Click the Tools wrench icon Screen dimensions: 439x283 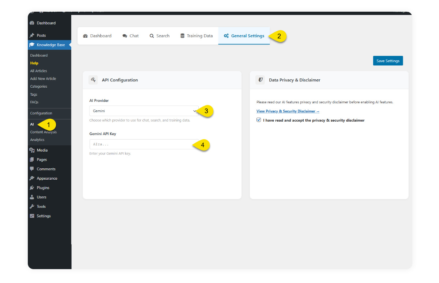pos(32,207)
